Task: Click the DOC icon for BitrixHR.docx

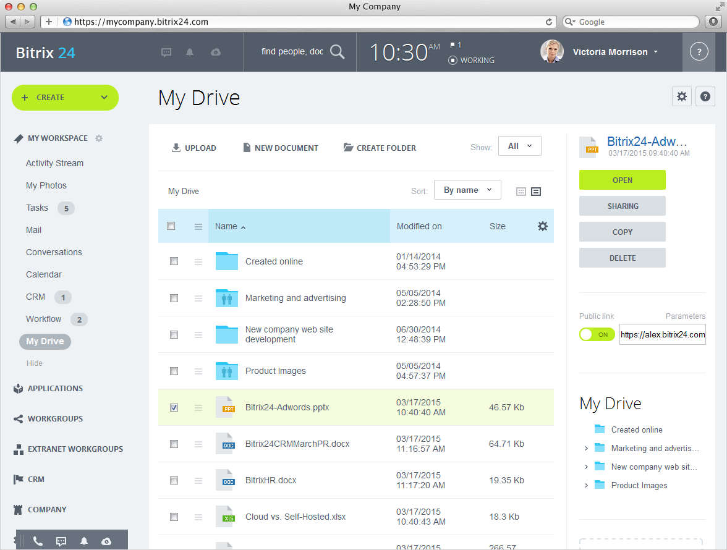Action: 226,480
